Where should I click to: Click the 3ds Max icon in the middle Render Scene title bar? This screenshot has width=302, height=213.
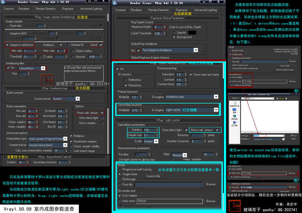click(x=115, y=3)
